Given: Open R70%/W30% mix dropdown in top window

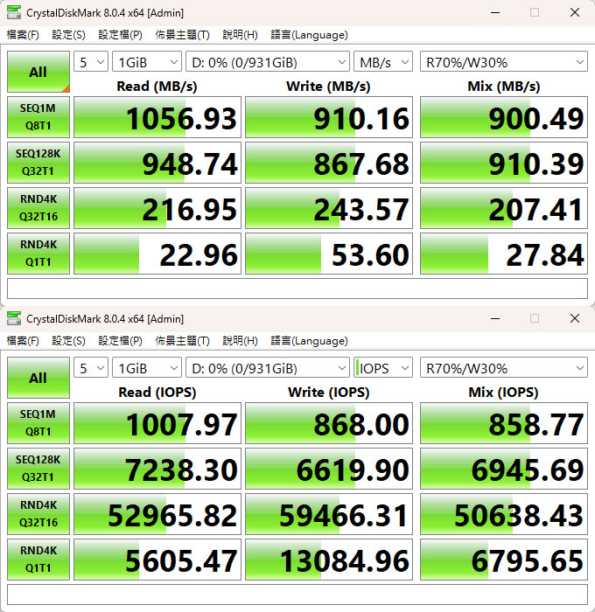Looking at the screenshot, I should coord(504,62).
